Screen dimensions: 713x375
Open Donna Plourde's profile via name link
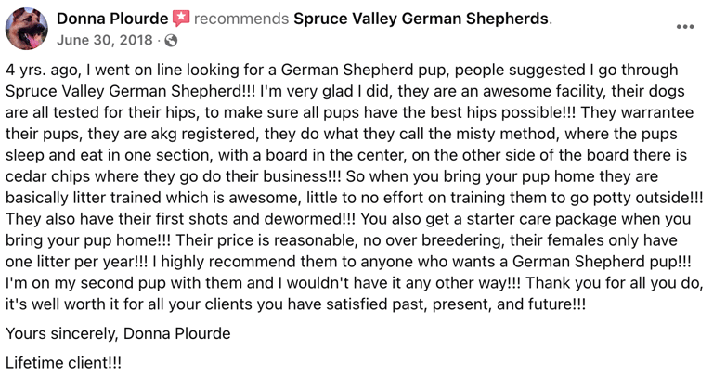tap(112, 19)
